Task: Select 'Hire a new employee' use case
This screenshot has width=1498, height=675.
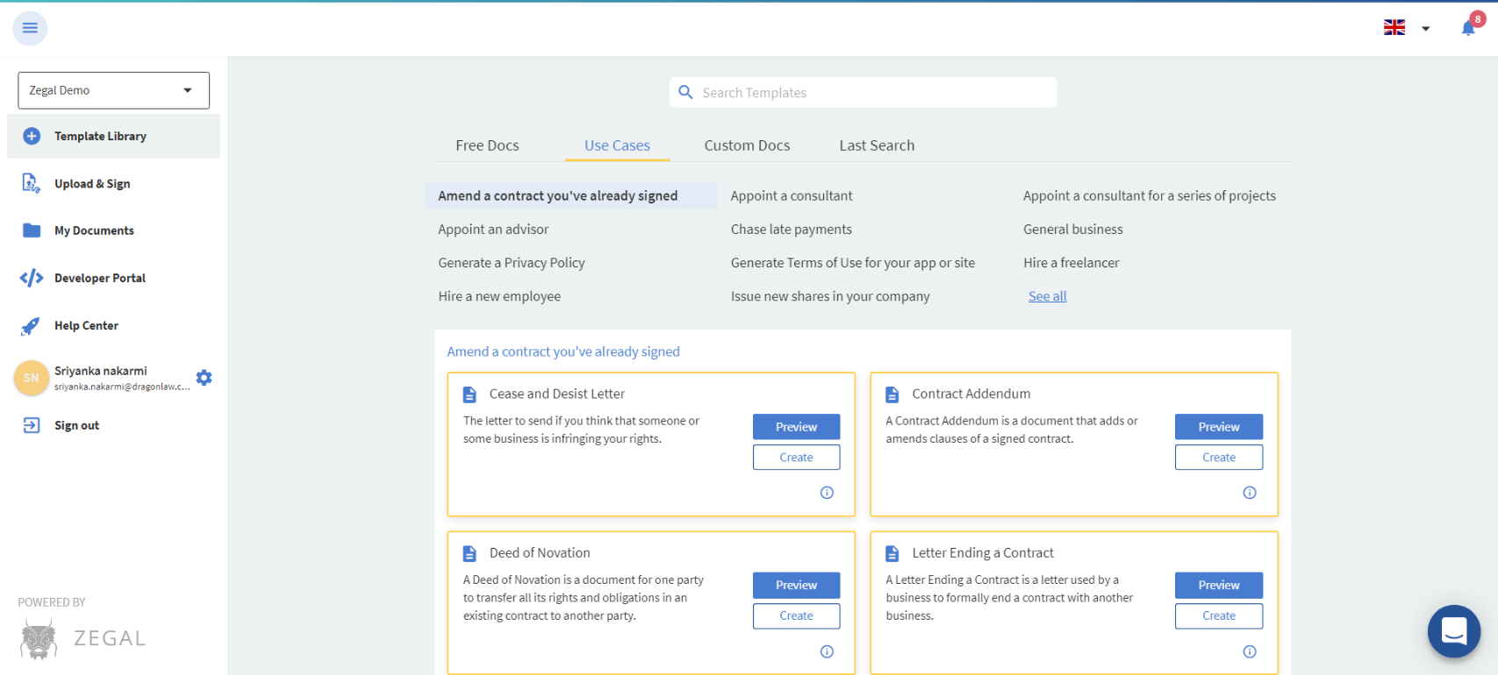Action: [499, 296]
